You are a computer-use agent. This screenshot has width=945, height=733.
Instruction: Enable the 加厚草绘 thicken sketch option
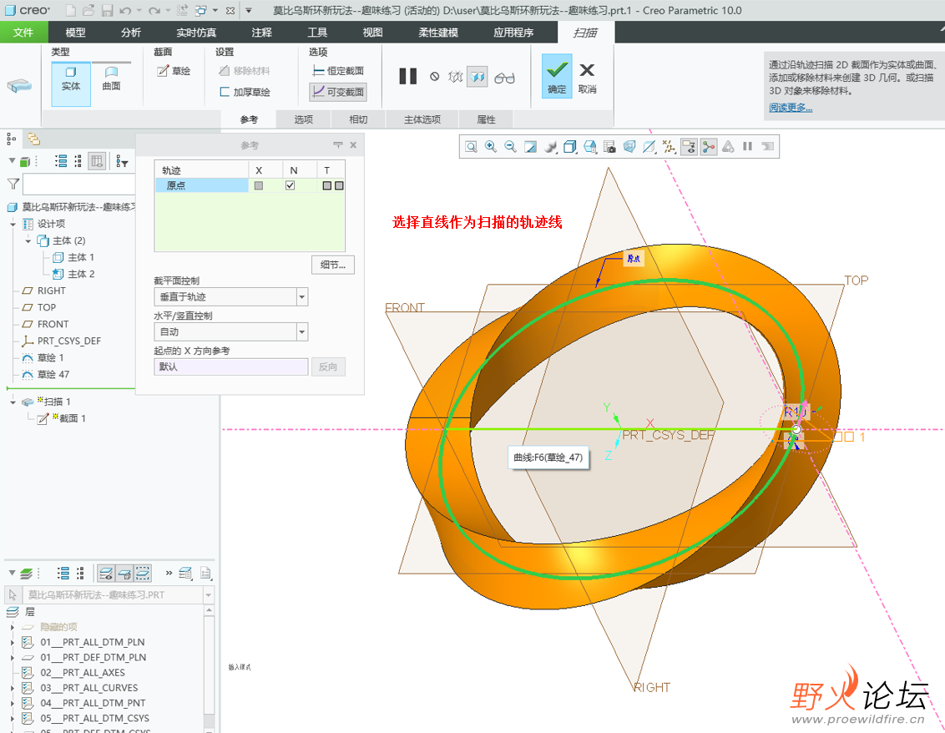[245, 92]
